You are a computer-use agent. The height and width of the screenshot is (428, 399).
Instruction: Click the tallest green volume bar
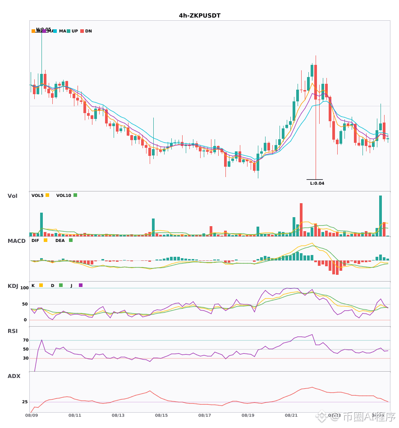pyautogui.click(x=381, y=216)
